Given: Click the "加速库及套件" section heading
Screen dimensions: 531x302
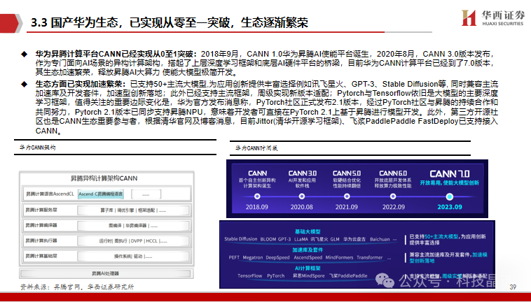Looking at the screenshot, I should tap(308, 250).
